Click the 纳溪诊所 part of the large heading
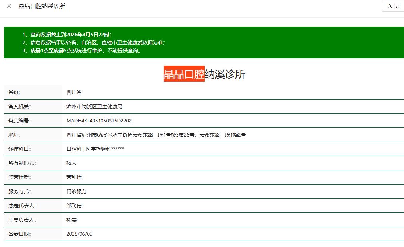This screenshot has height=247, width=404. [225, 74]
